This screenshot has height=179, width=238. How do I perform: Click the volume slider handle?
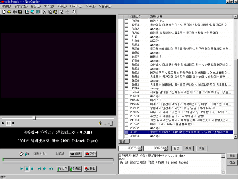(112, 123)
